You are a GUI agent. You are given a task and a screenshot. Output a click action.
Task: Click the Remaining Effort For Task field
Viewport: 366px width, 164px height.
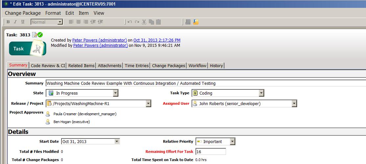click(211, 152)
